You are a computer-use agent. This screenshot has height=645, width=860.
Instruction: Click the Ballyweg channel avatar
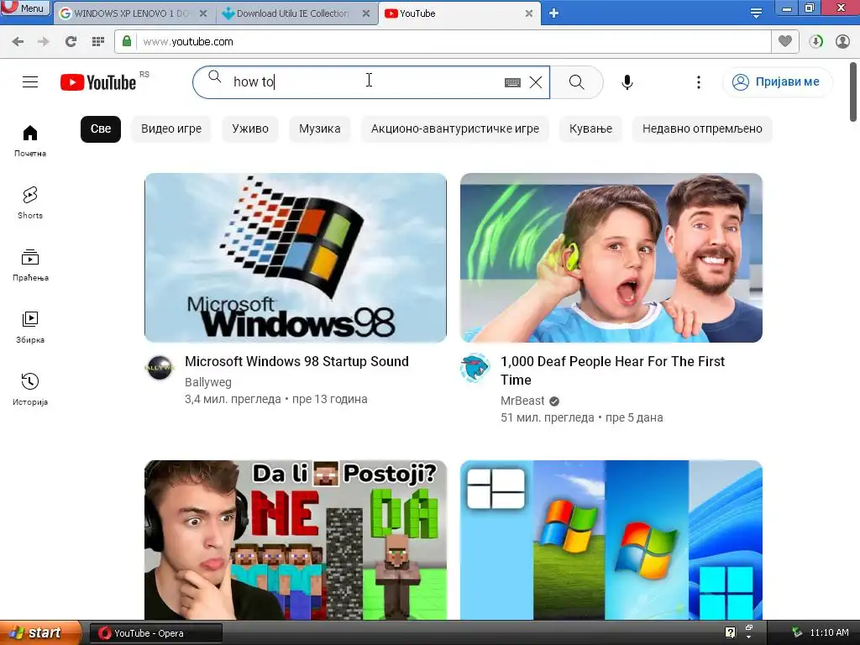(x=160, y=368)
